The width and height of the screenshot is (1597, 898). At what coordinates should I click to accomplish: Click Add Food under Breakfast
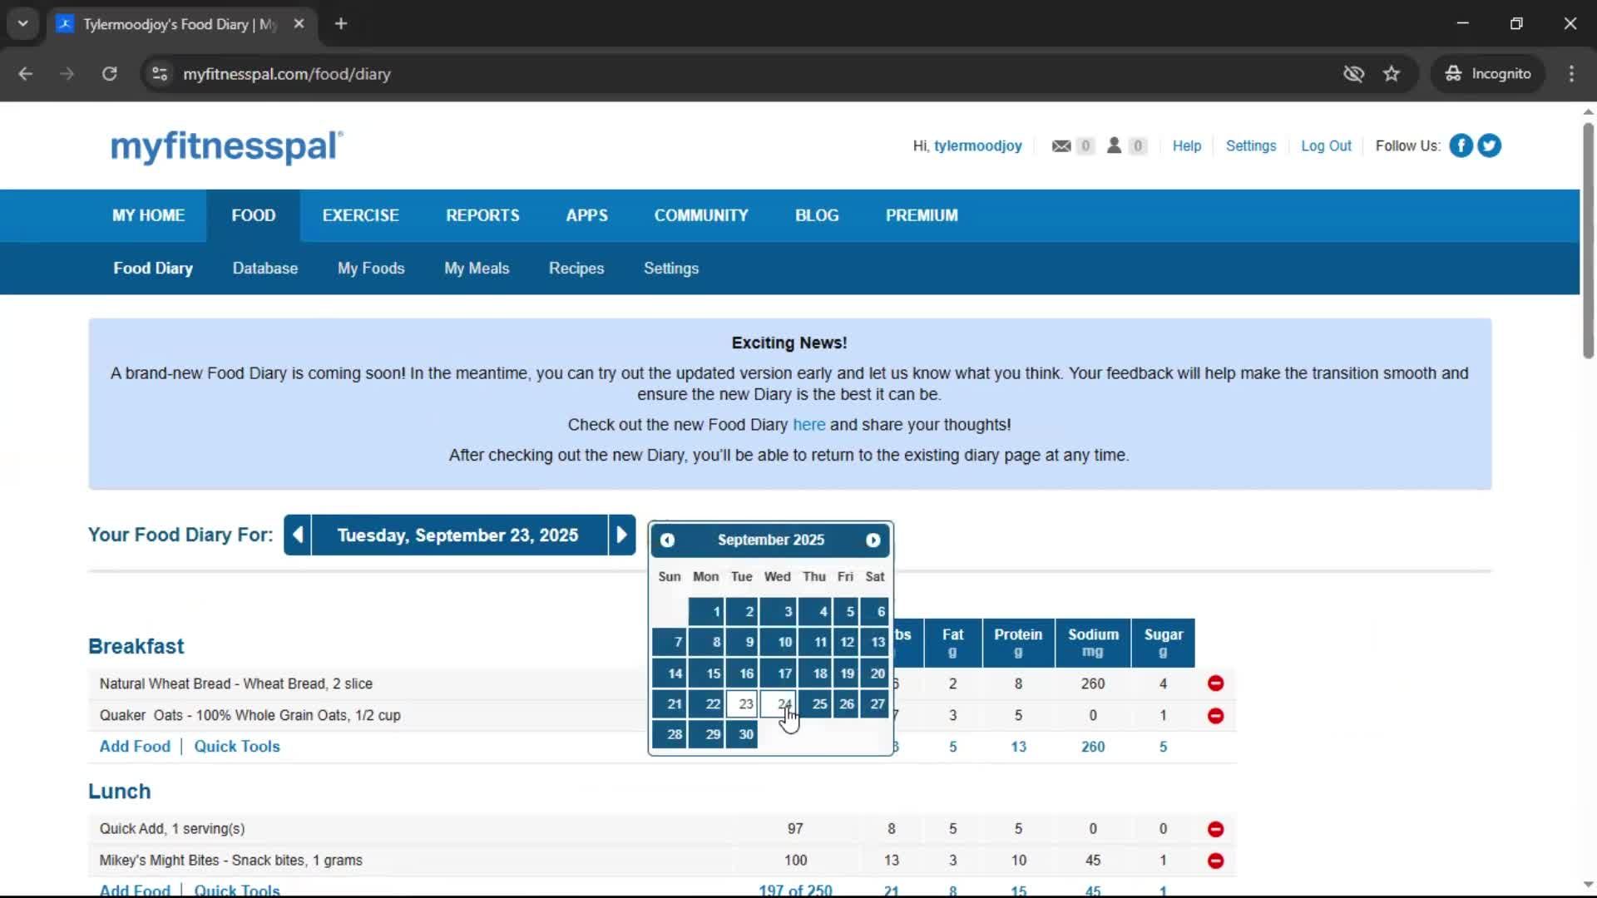click(135, 747)
